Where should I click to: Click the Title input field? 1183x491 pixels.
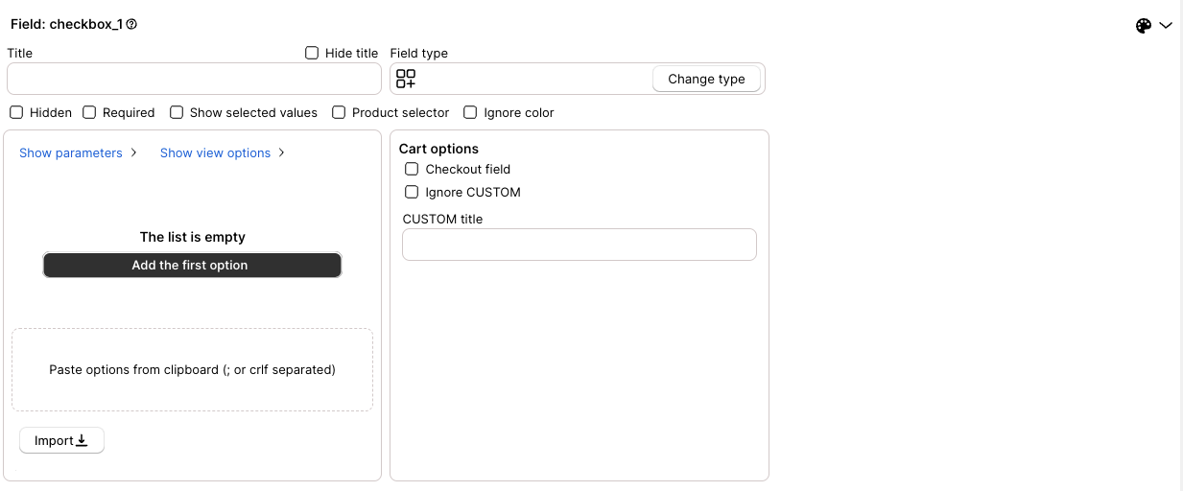point(194,79)
